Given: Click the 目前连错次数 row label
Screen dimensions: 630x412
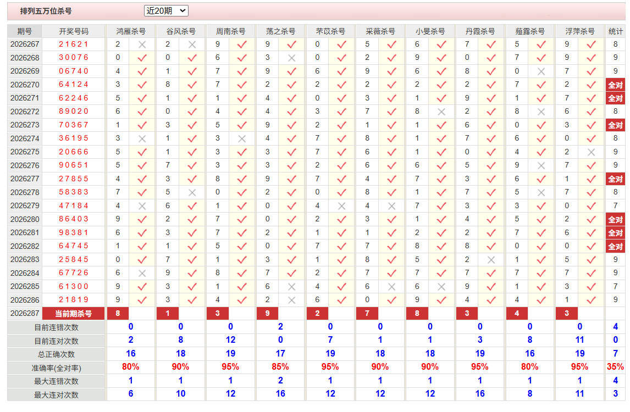Looking at the screenshot, I should [56, 327].
